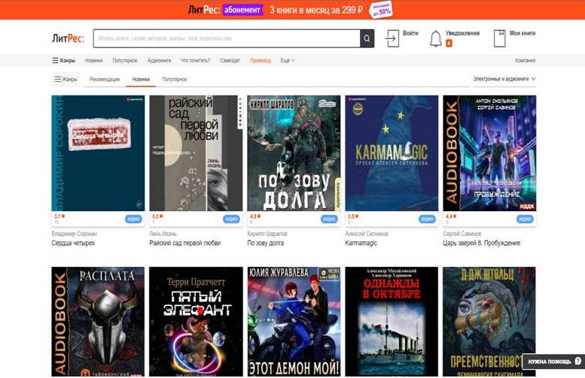Open the Новинки item in the top nav
585x378 pixels.
[93, 60]
